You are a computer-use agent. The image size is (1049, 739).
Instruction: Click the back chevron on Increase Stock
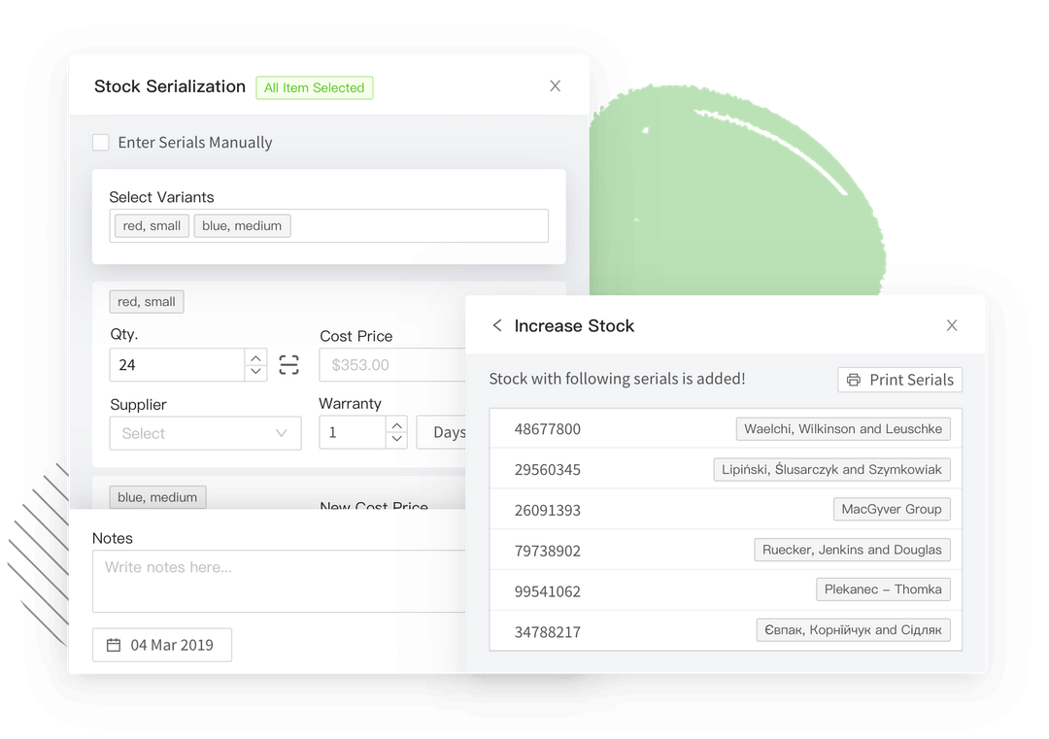pyautogui.click(x=496, y=325)
